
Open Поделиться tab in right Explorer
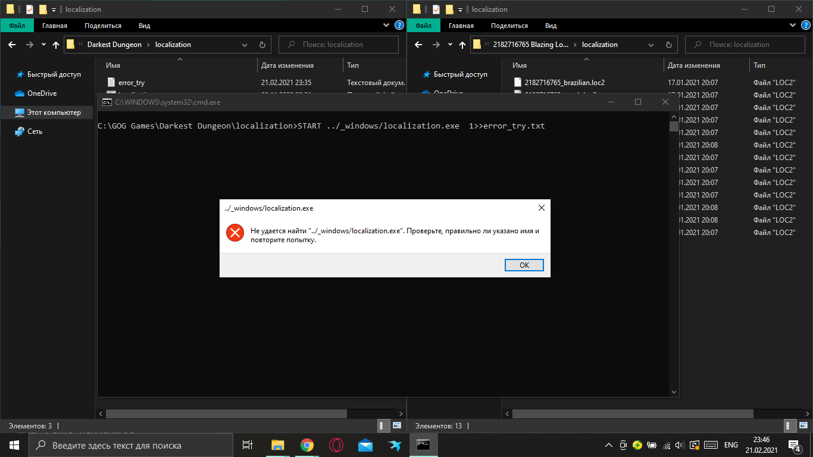pyautogui.click(x=509, y=26)
